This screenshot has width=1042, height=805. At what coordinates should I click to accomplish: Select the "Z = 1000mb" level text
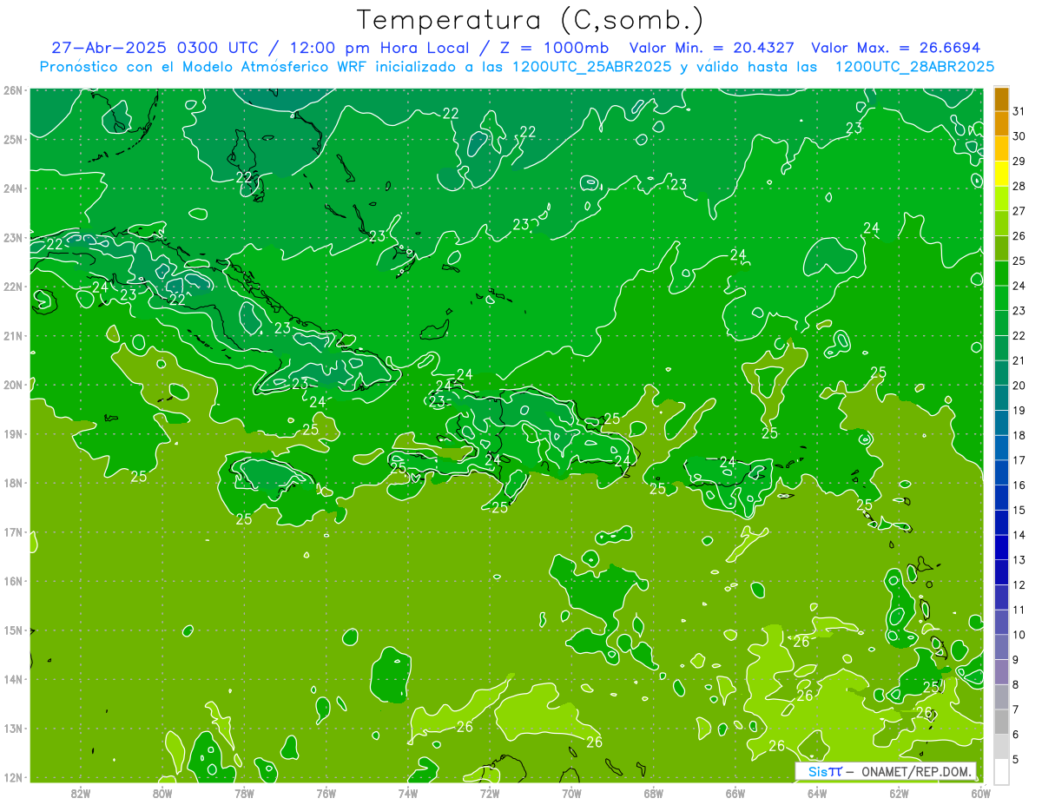coord(554,48)
